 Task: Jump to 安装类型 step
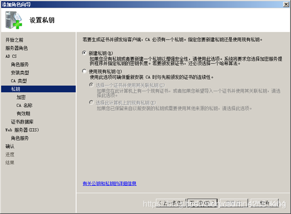tap(20, 72)
